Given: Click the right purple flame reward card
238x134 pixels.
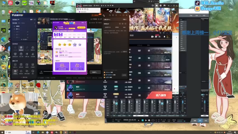Looking at the screenshot, I should click(x=77, y=66).
